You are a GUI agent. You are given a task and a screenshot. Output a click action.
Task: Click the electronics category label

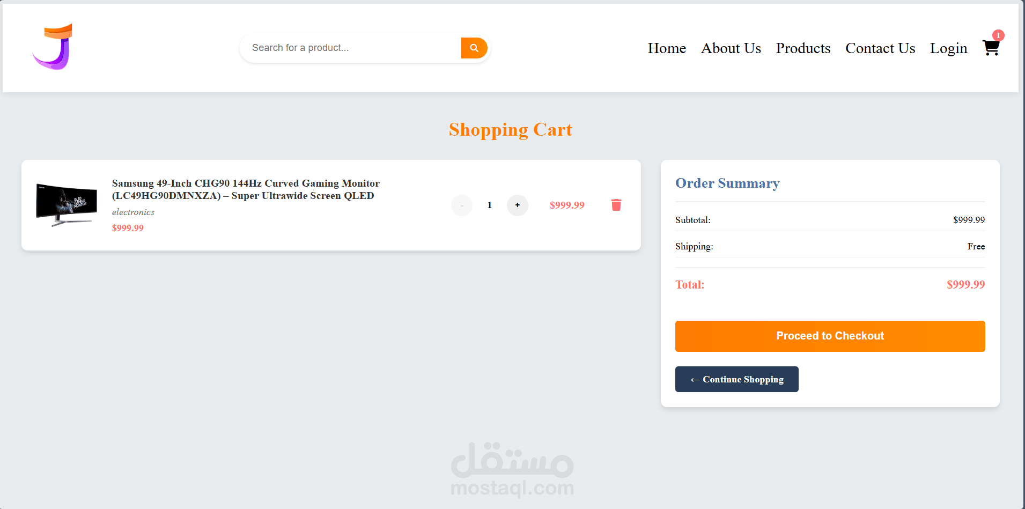click(133, 212)
